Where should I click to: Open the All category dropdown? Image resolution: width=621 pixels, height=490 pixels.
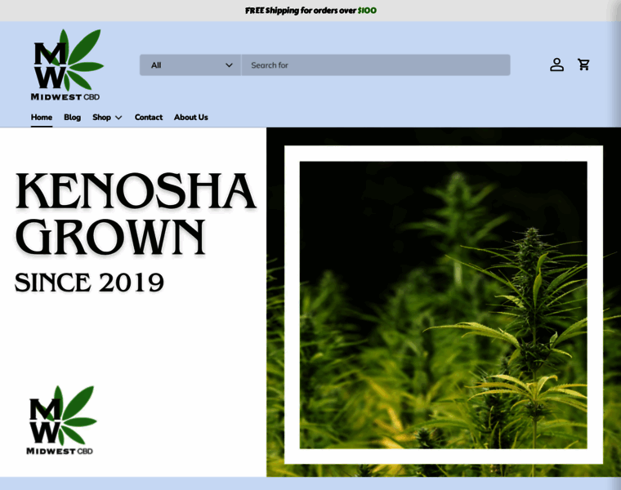coord(190,65)
